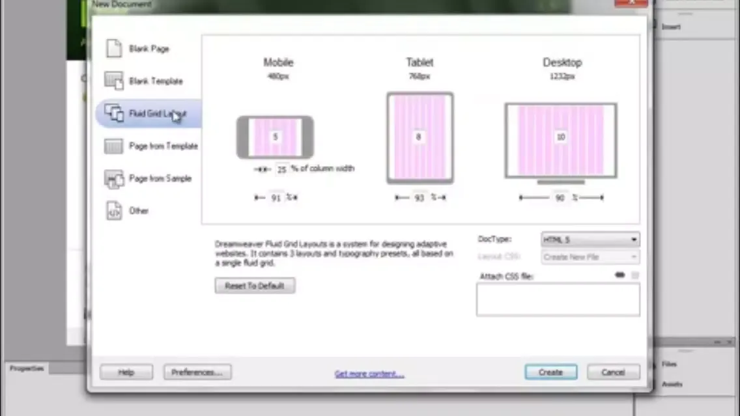Edit the Desktop column count field showing 10
Screen dimensions: 740x416
point(561,137)
